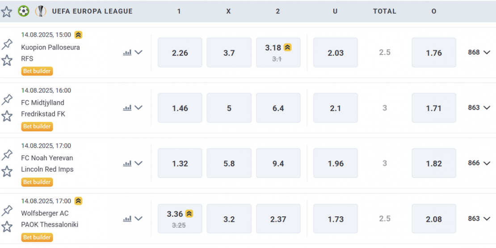Click the green football sport icon

(x=23, y=11)
